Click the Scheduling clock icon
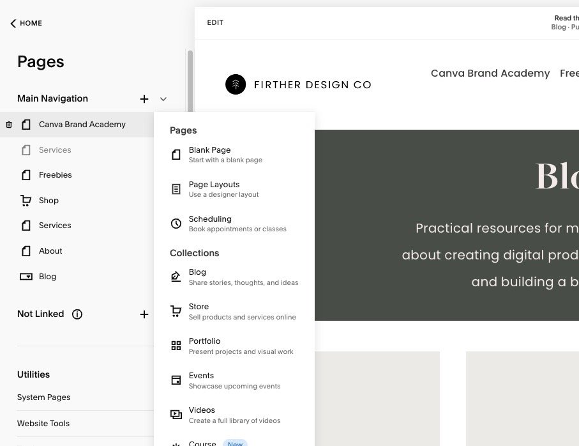This screenshot has width=579, height=446. [x=176, y=224]
